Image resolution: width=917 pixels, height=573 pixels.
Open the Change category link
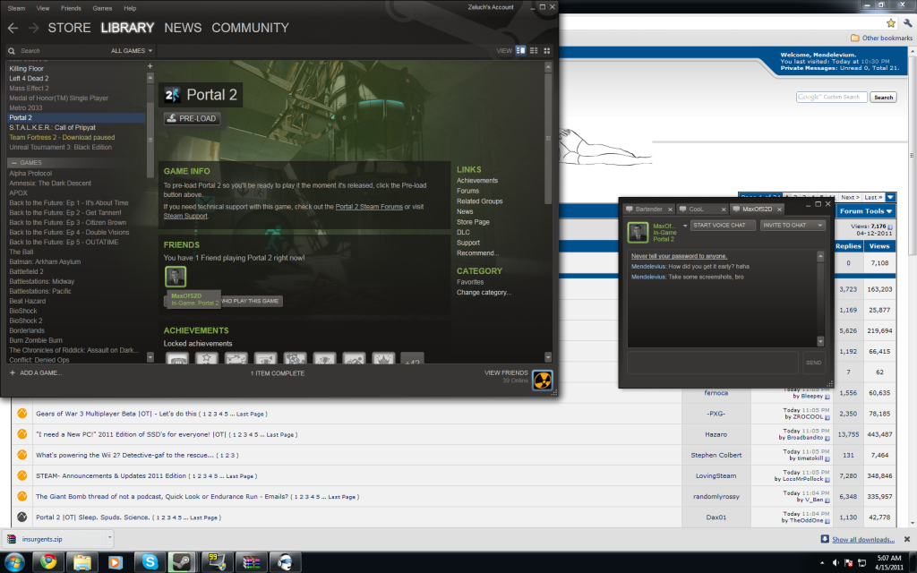point(484,293)
